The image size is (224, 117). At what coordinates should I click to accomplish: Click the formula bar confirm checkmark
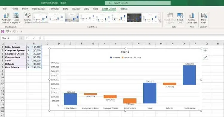click(x=34, y=38)
